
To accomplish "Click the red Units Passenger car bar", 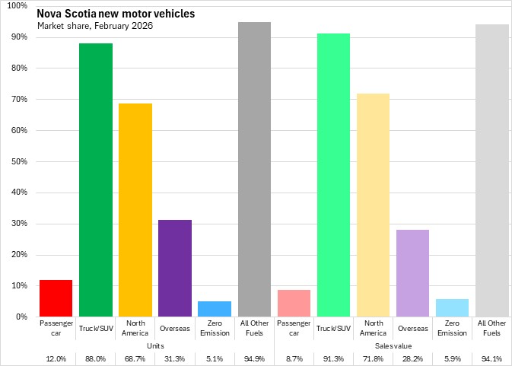I will (56, 298).
